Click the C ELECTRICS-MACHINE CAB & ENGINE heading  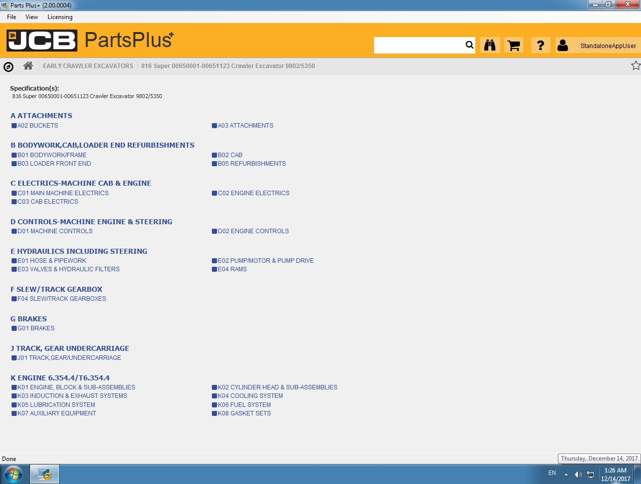coord(81,183)
